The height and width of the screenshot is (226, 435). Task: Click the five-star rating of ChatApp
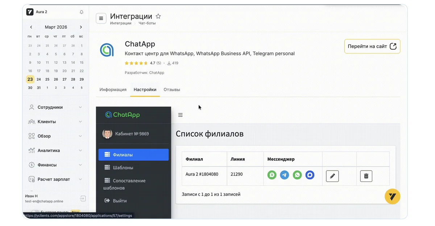point(137,63)
